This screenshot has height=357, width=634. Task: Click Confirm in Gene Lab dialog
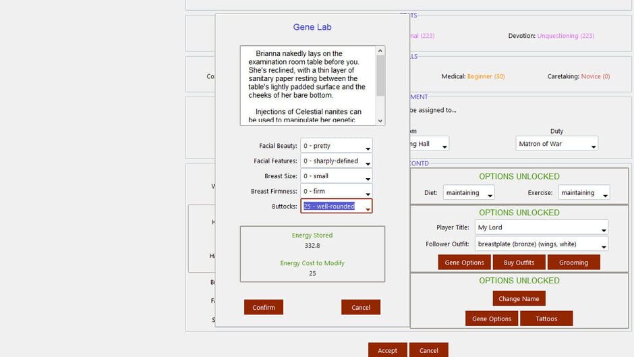point(264,307)
